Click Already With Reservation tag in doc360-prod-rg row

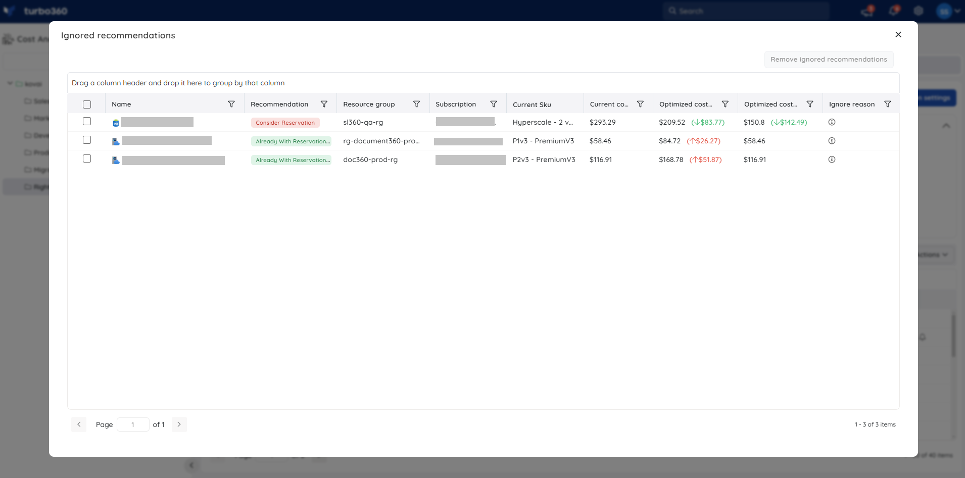click(x=291, y=160)
